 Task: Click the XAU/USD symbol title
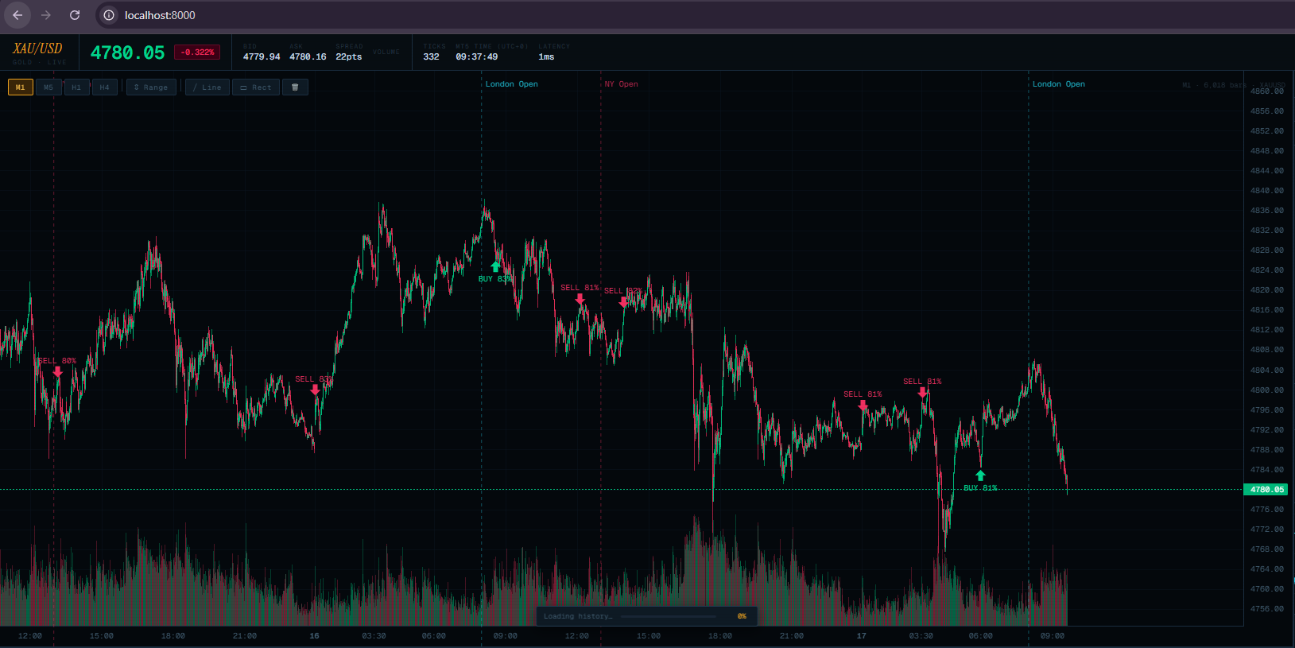tap(37, 49)
